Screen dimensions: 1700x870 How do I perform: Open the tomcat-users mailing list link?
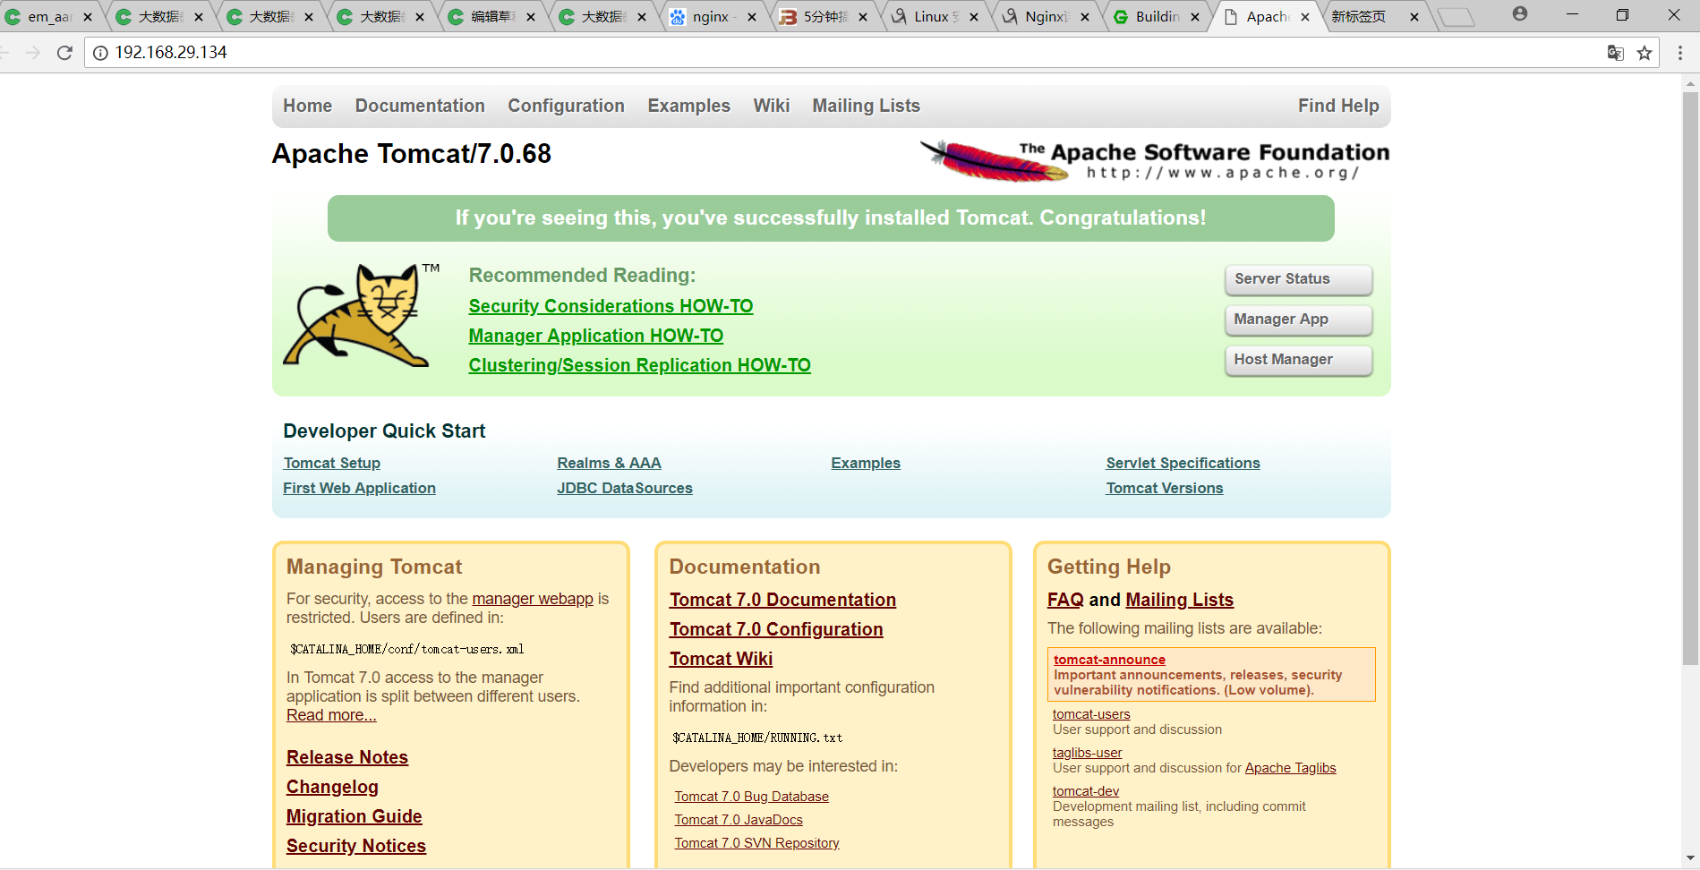tap(1091, 714)
